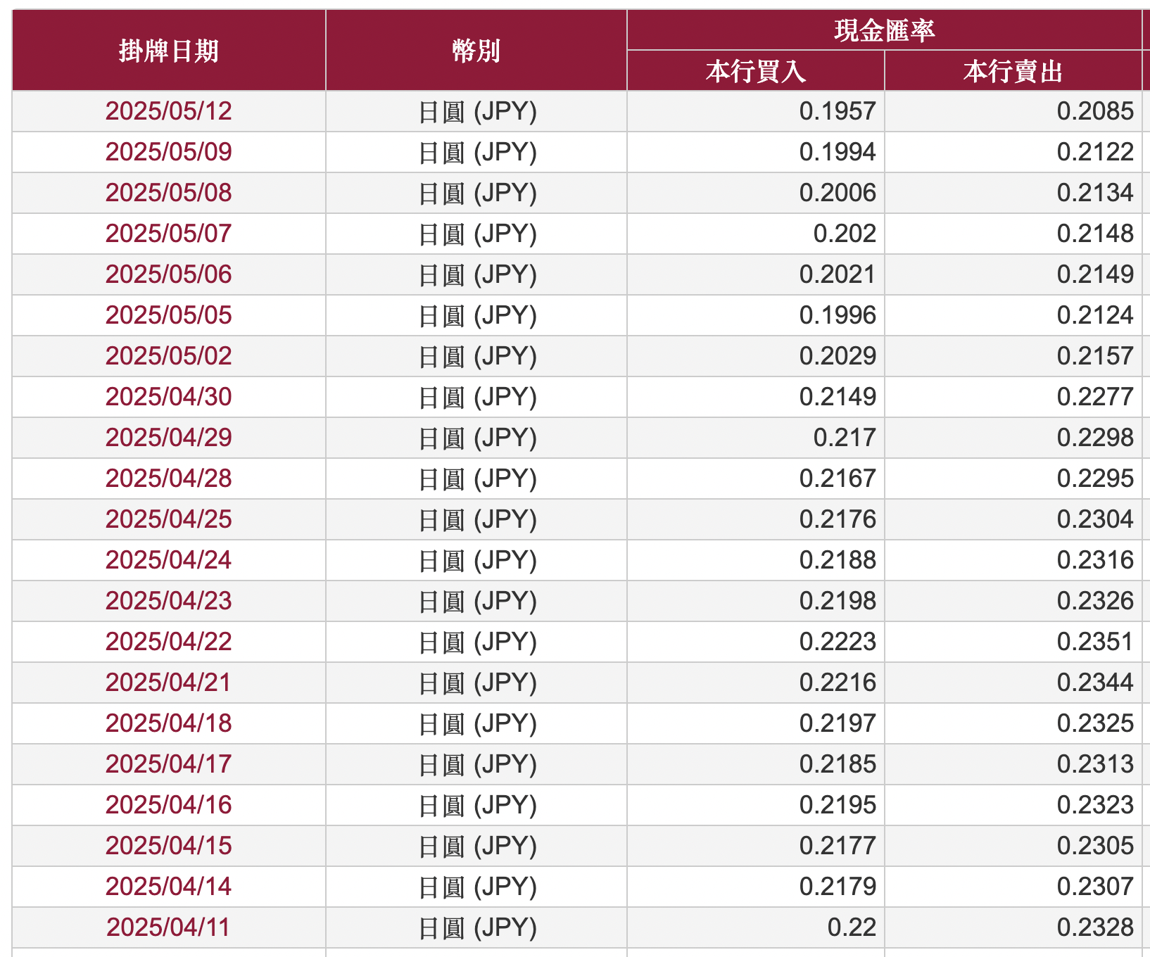This screenshot has height=957, width=1150.
Task: Select the 0.1957 buying rate cell
Action: 837,111
